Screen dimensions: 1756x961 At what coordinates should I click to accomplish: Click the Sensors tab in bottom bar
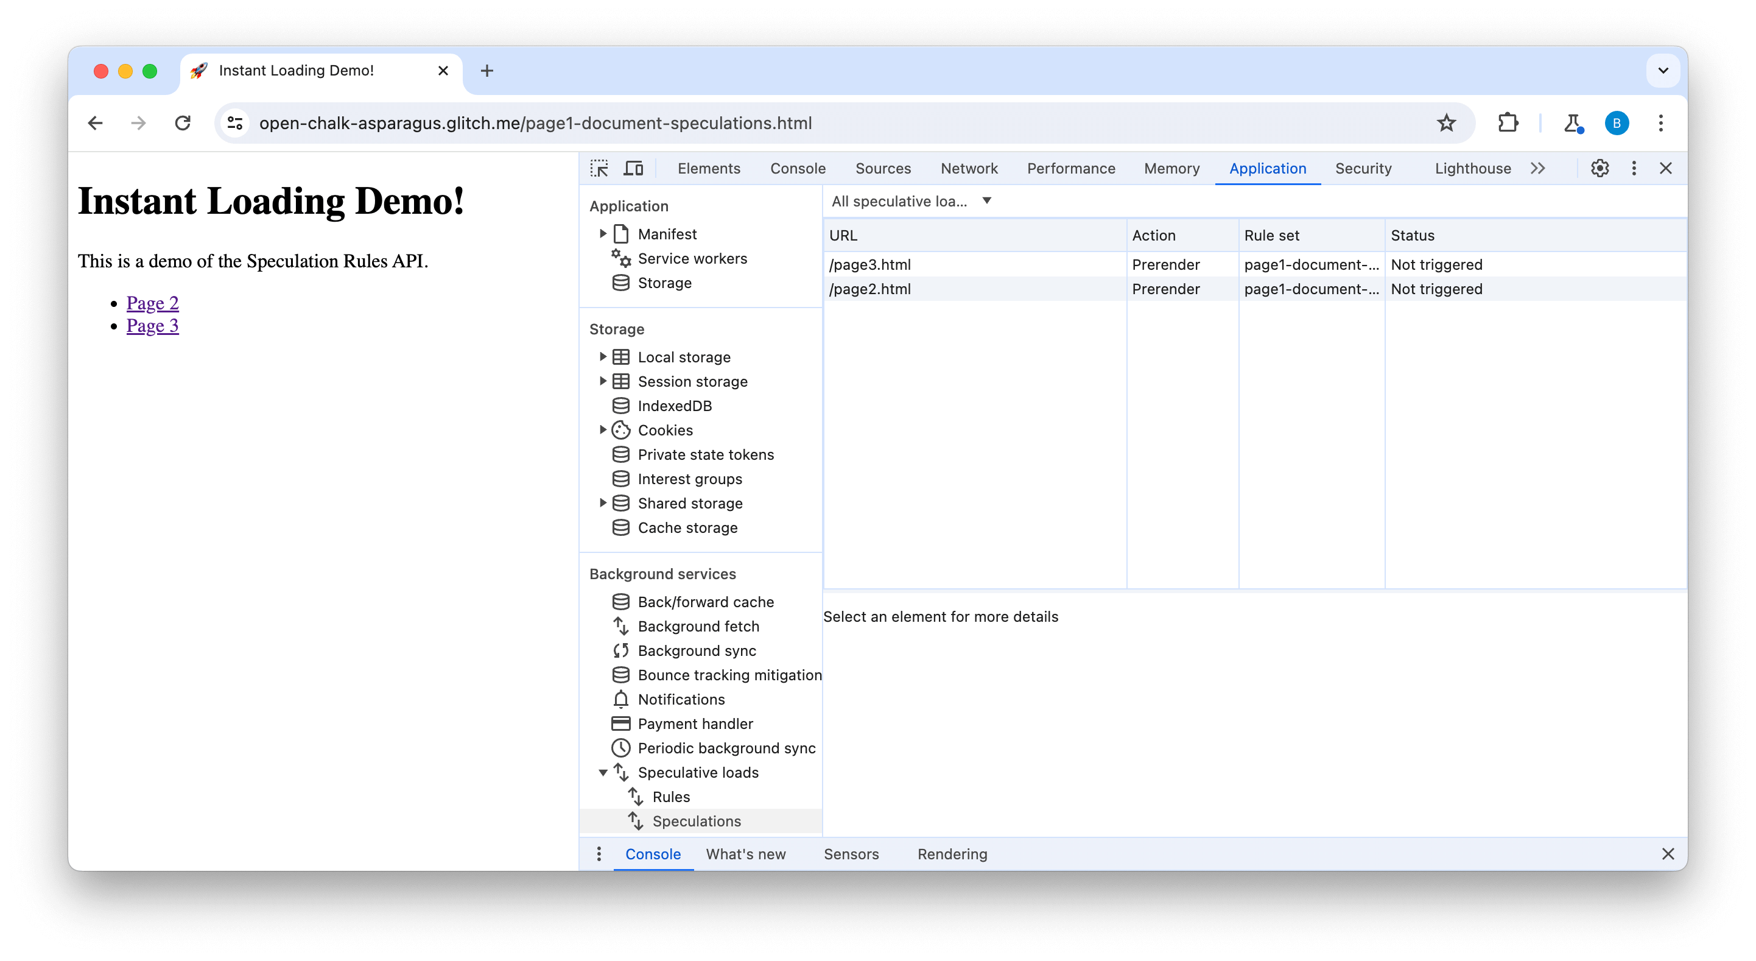click(851, 853)
